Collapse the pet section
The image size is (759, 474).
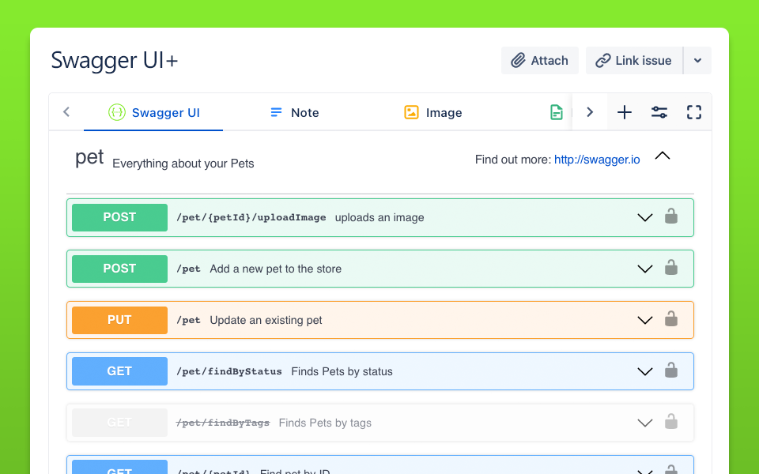pos(663,156)
